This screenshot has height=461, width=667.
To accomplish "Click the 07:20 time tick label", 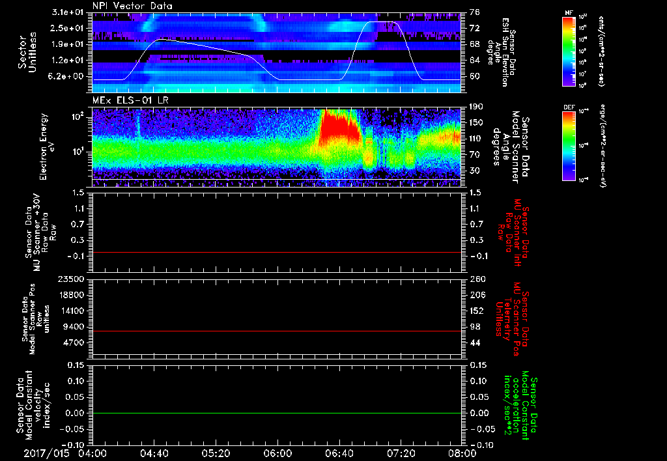I will (x=401, y=453).
